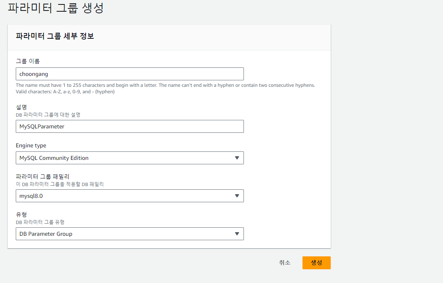Click the arrow icon beside DB Parameter Group
Screen dimensions: 443x283
pos(237,234)
